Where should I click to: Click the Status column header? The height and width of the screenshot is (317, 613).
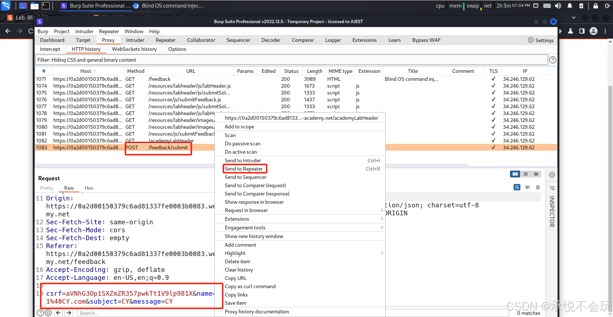point(291,71)
